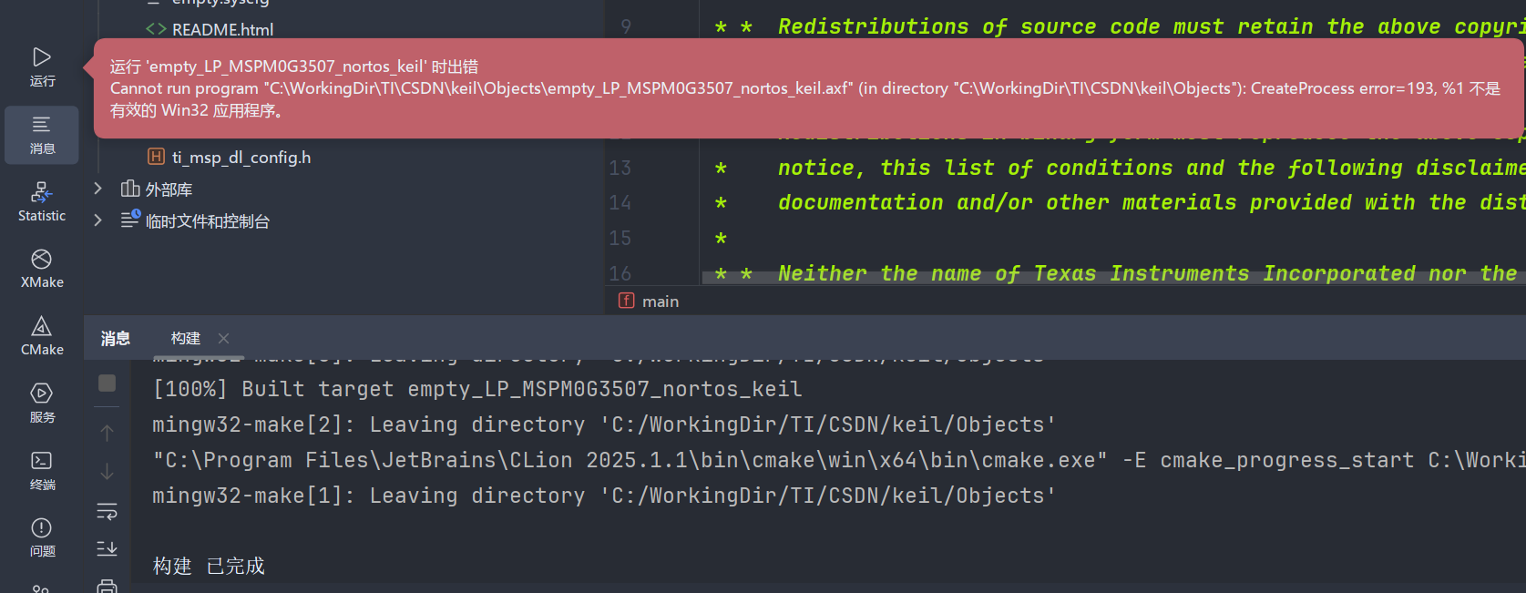This screenshot has width=1526, height=593.
Task: Open the Statistic tool window
Action: click(42, 202)
